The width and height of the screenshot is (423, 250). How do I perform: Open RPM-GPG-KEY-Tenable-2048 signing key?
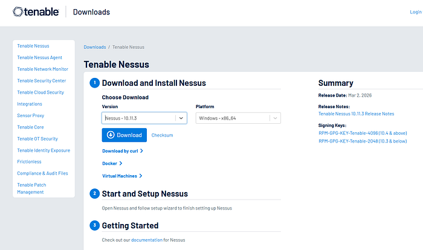tap(363, 141)
